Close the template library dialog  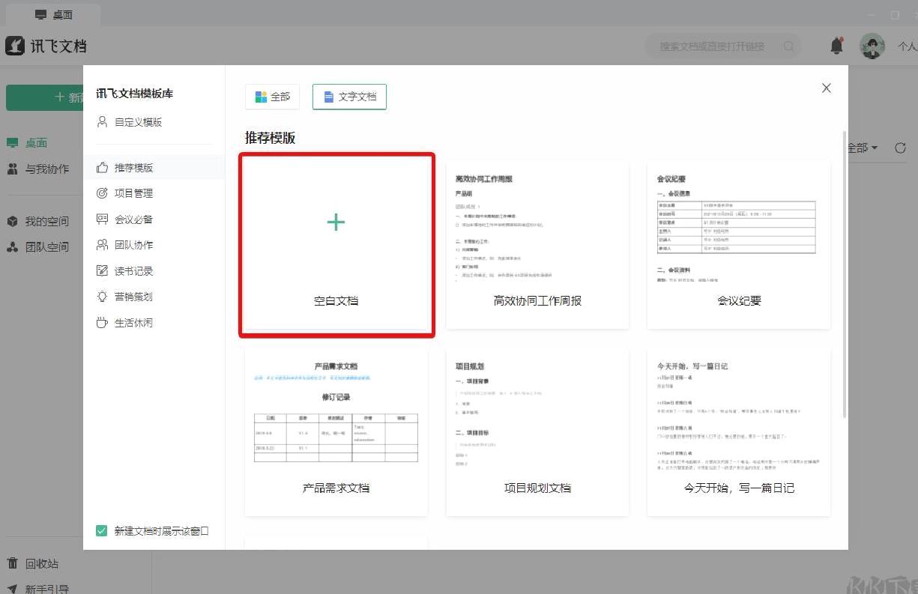[827, 88]
